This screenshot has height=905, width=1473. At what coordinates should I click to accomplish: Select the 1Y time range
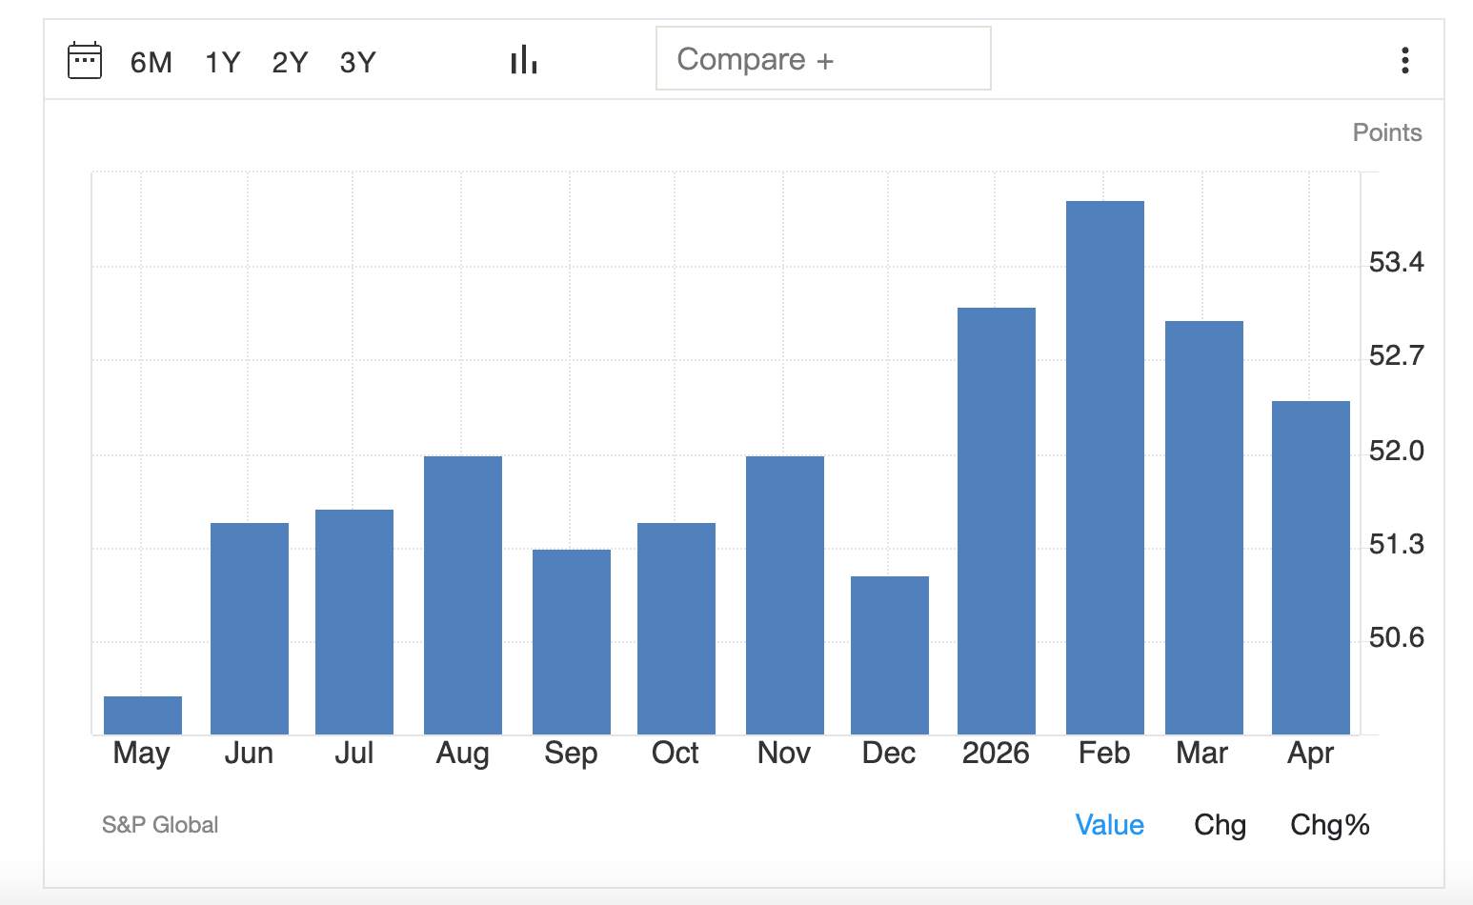pos(223,62)
